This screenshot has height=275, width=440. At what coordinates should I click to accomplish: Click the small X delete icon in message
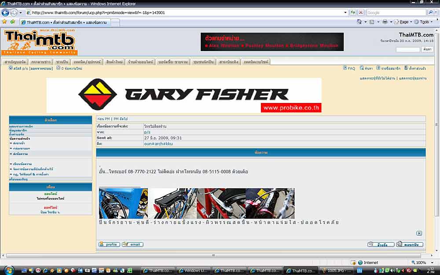(419, 233)
